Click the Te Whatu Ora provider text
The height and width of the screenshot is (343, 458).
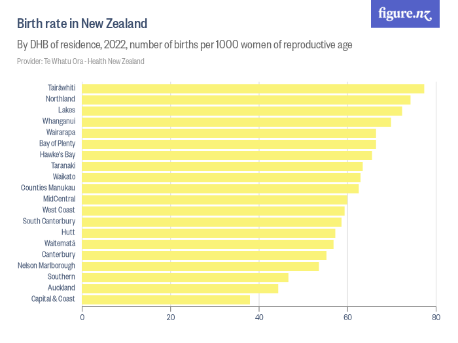(x=80, y=61)
